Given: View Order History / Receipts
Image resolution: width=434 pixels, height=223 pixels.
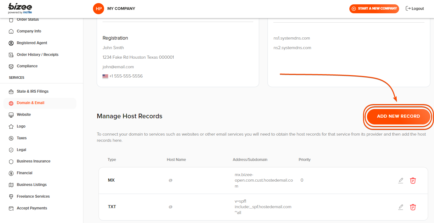Looking at the screenshot, I should pos(37,55).
